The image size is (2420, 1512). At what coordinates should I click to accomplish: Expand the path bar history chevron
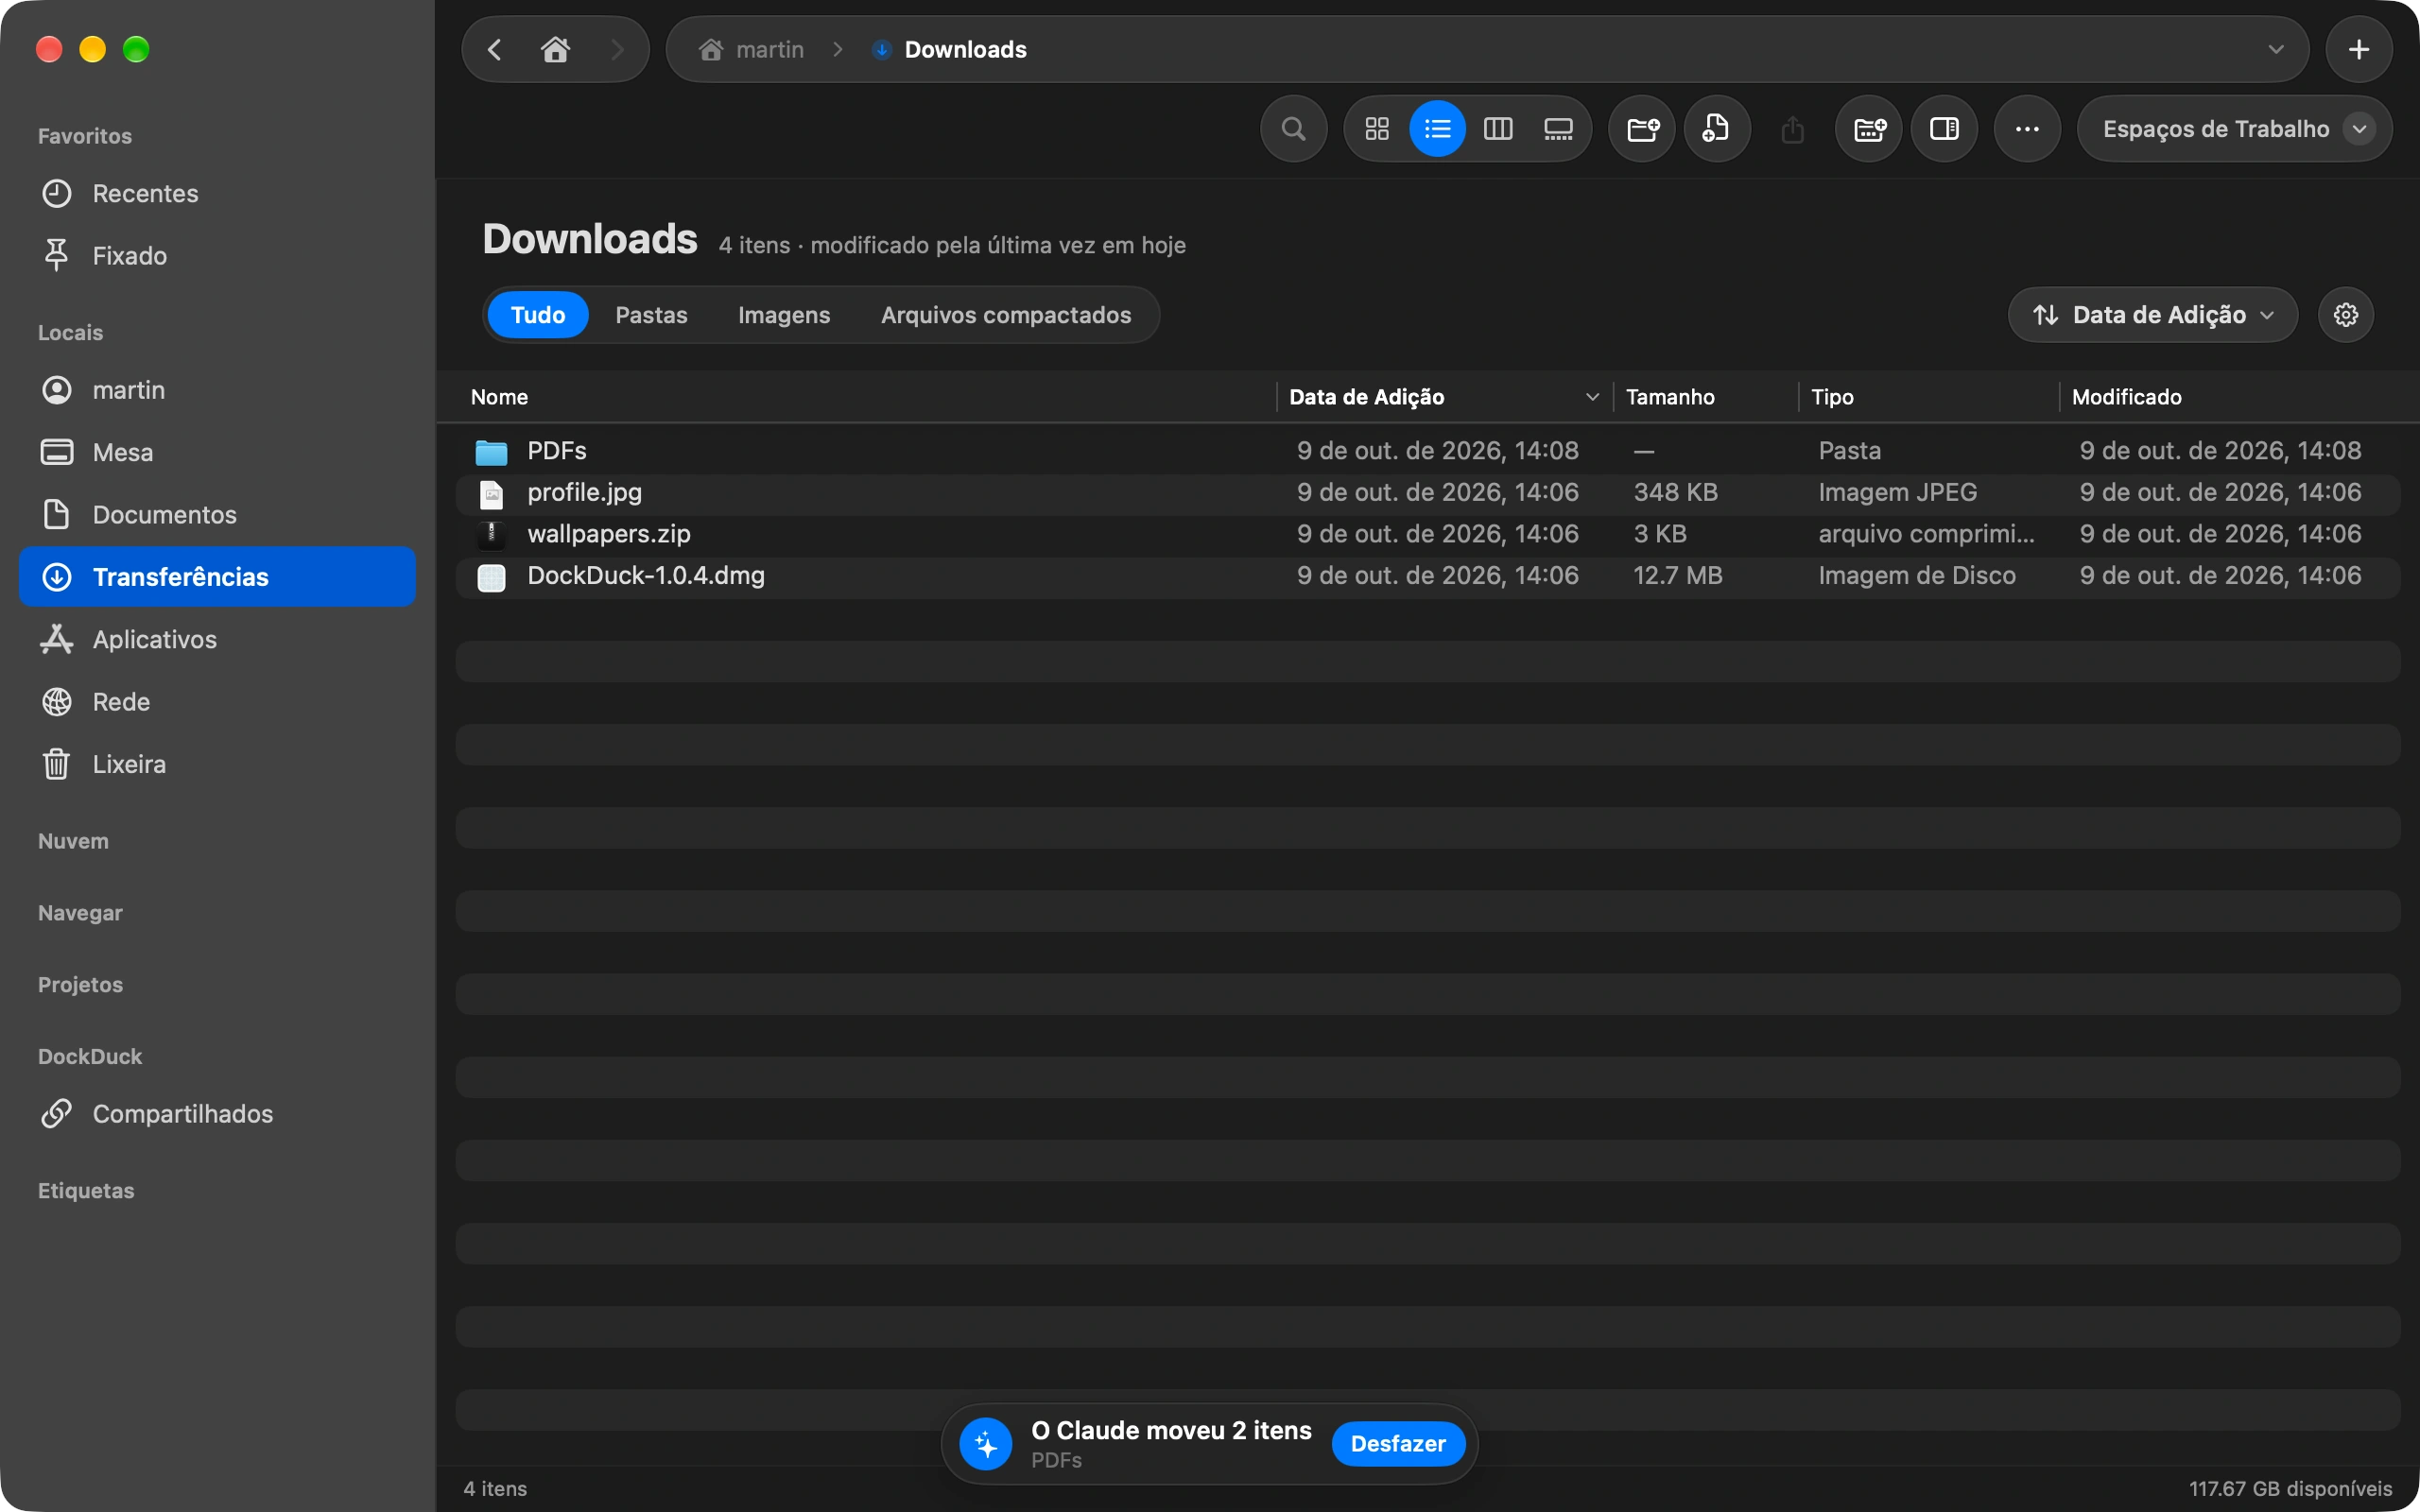2276,49
